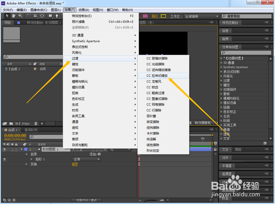Select the Unified Camera tool
The width and height of the screenshot is (275, 204).
36,16
